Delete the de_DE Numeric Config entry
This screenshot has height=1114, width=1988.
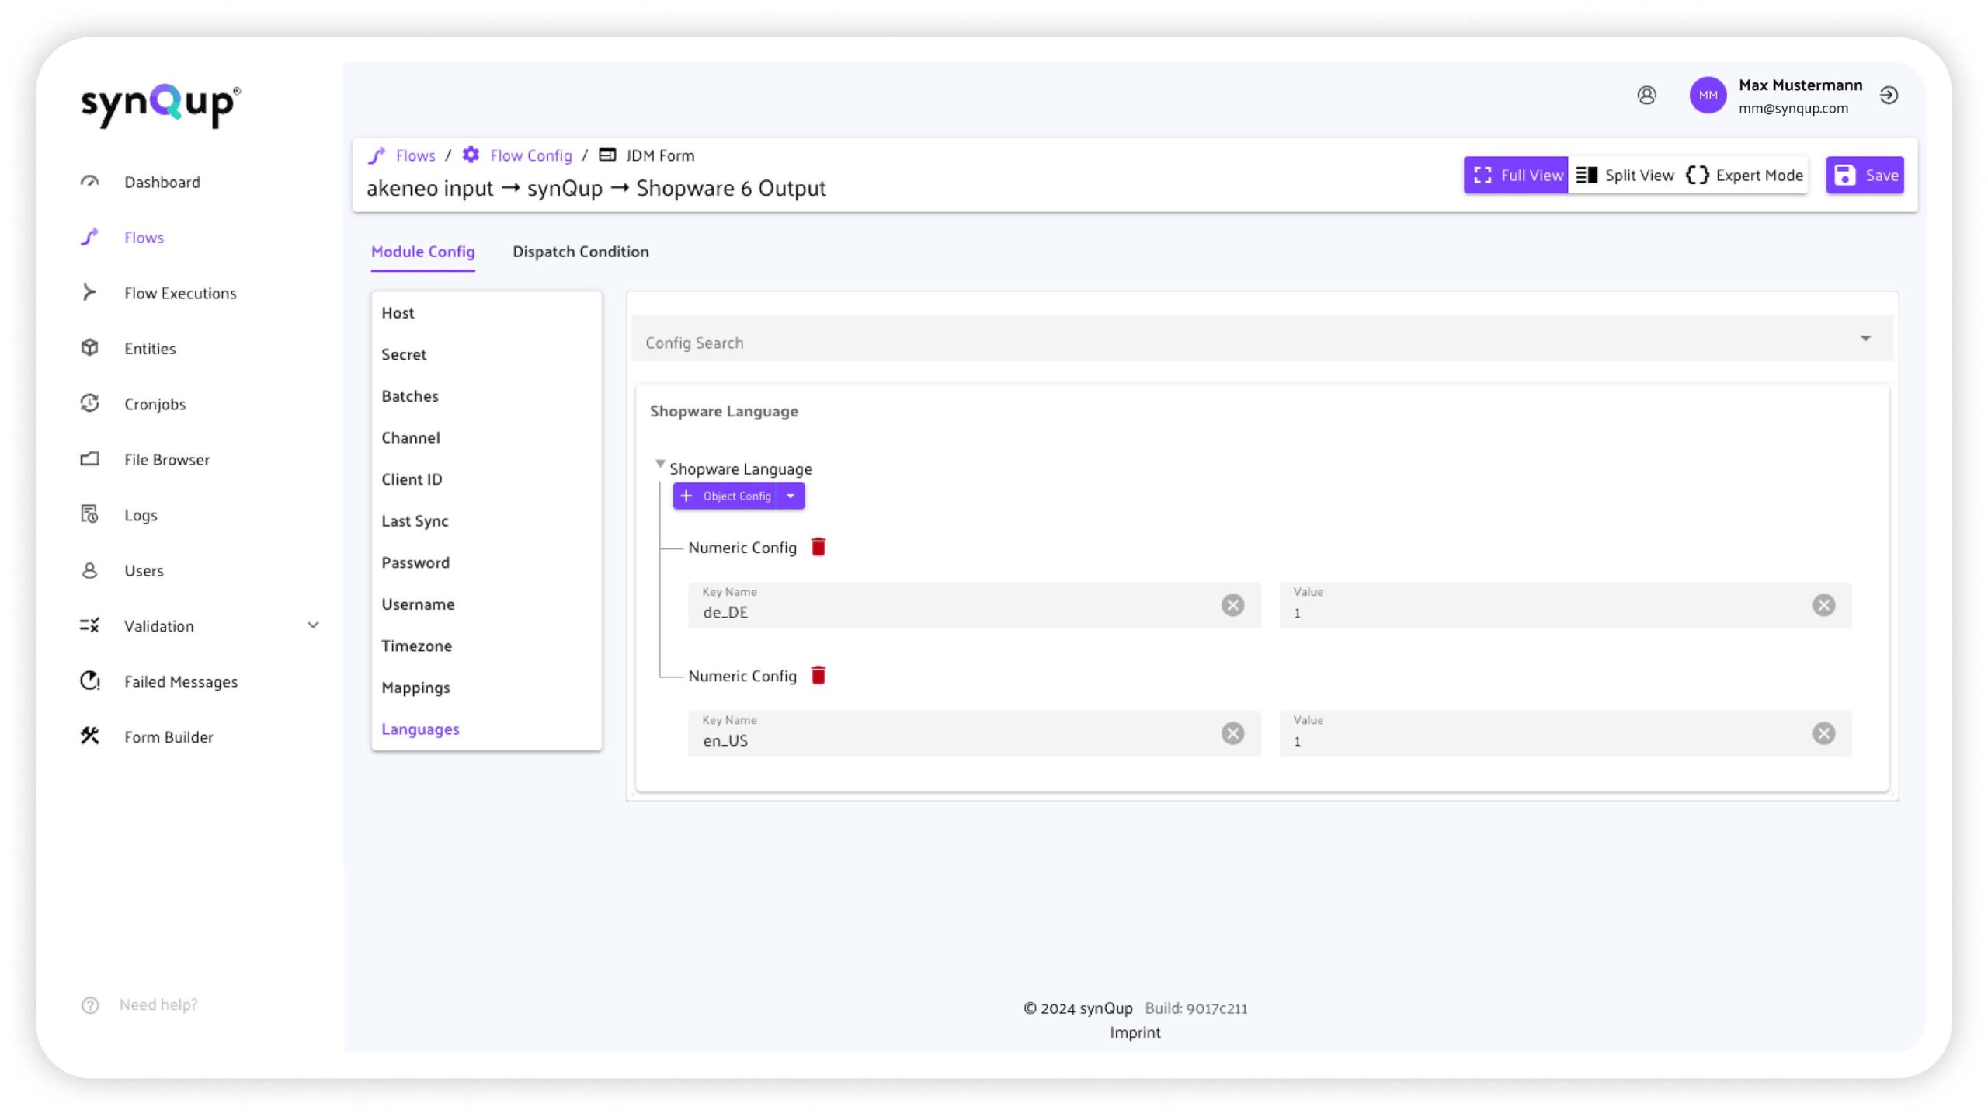pos(818,548)
